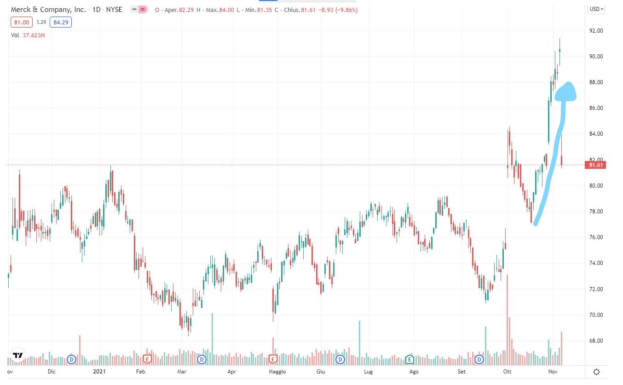Screen dimensions: 623x385
Task: Click the 86.00 price axis label
Action: point(596,108)
